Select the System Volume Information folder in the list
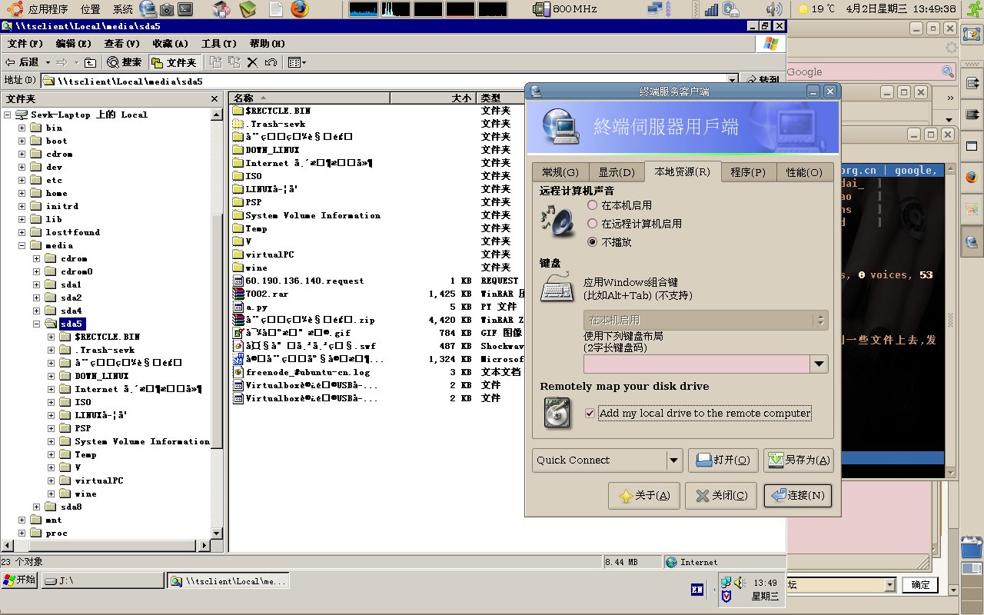 pos(307,215)
